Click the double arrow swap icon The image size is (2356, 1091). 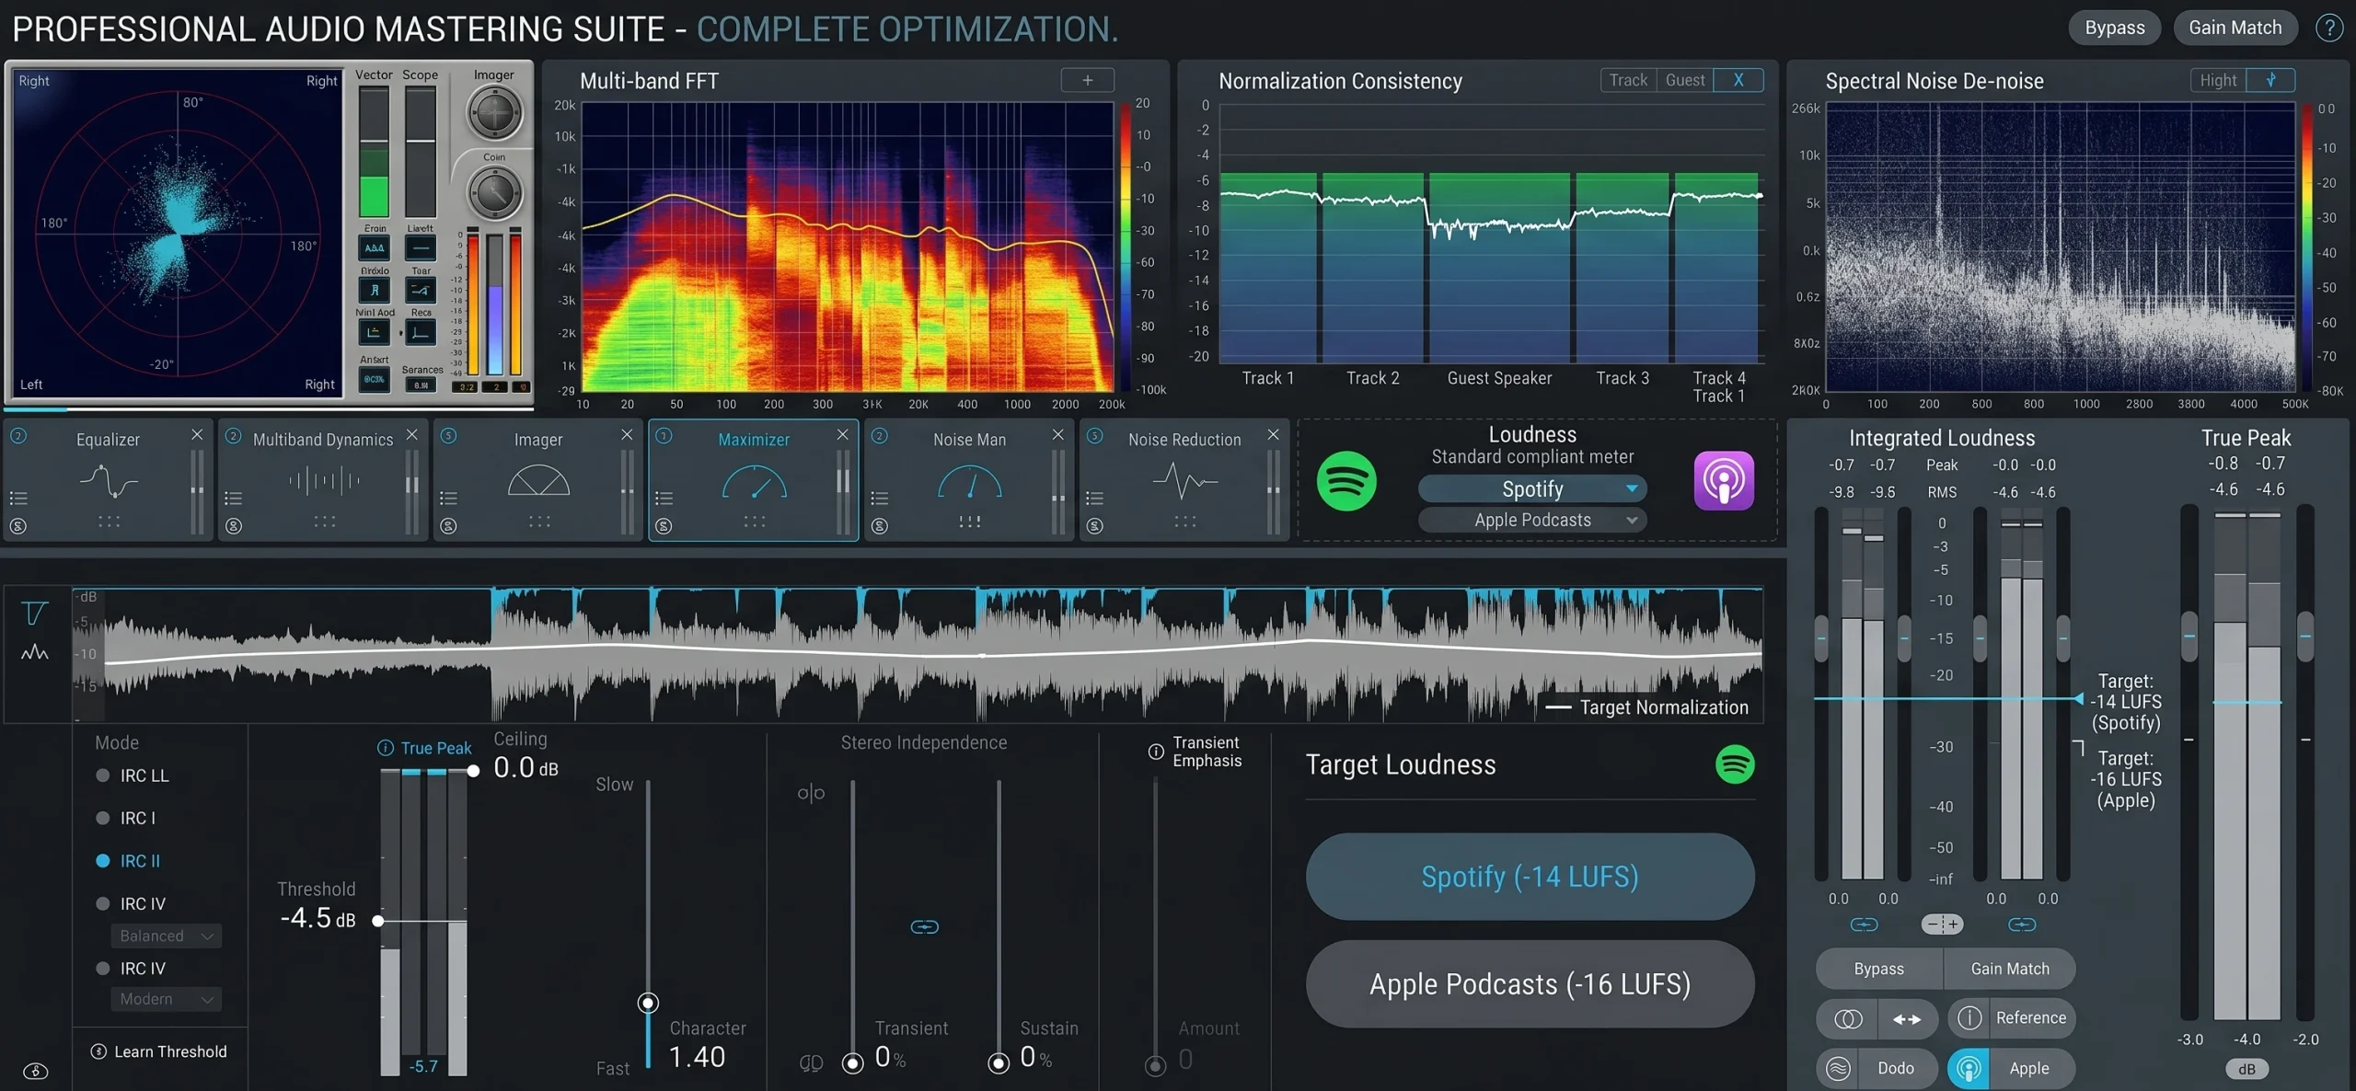[1907, 1018]
